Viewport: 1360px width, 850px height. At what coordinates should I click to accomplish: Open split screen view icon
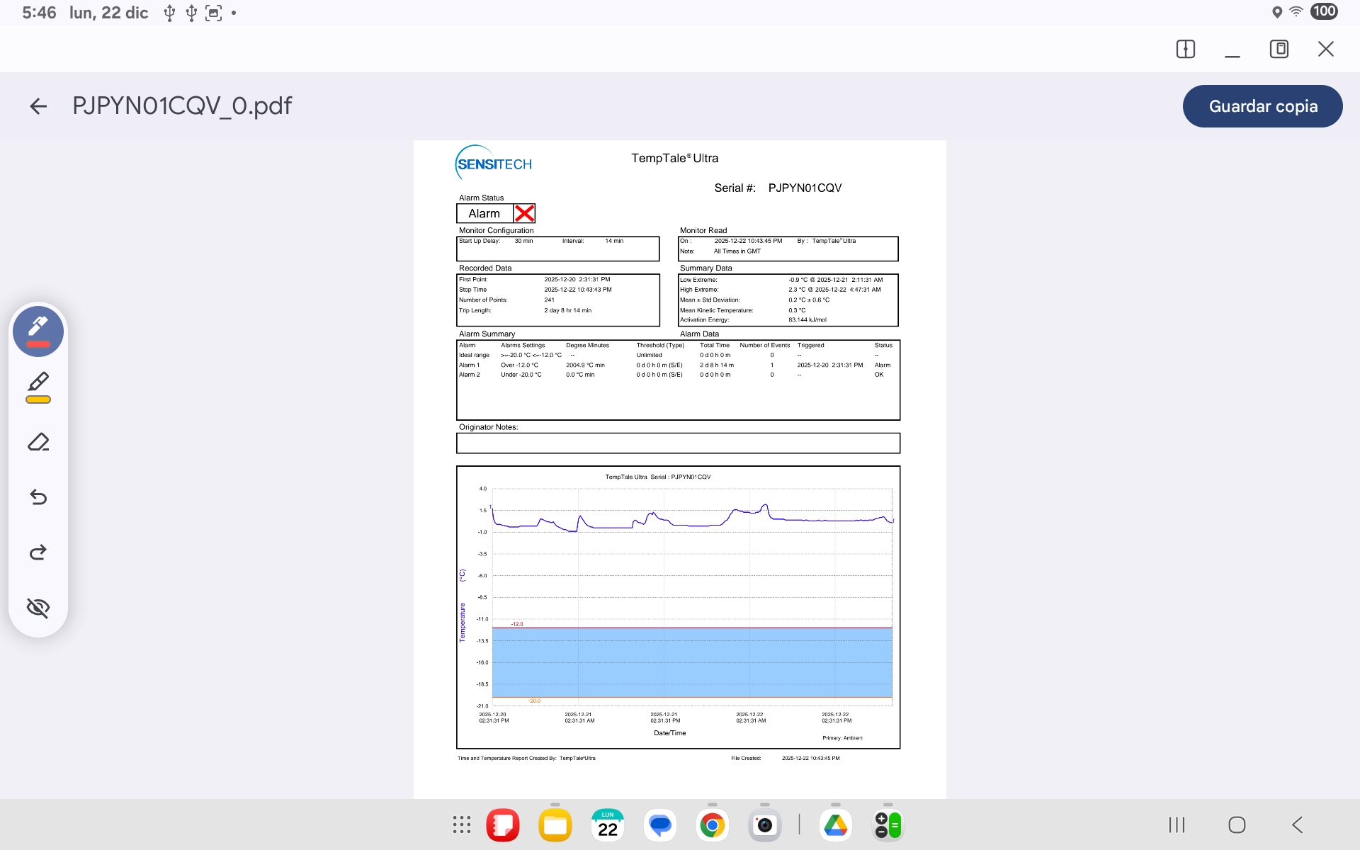[1185, 49]
